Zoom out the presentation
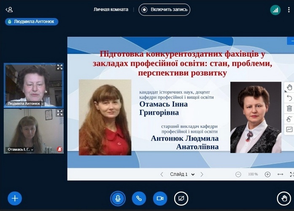The height and width of the screenshot is (211, 294). coord(238,174)
